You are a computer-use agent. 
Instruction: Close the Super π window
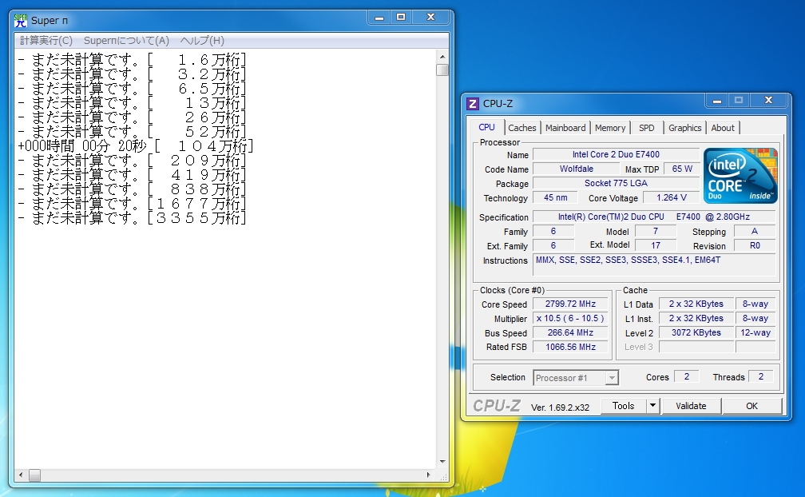click(x=430, y=17)
